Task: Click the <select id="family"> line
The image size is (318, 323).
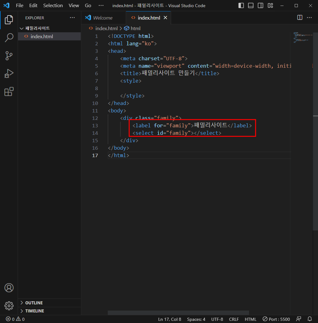Action: pos(177,133)
